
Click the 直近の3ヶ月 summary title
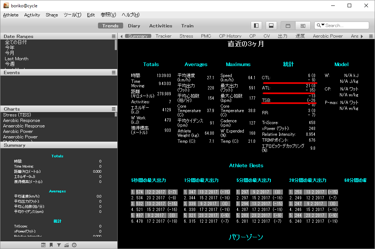pyautogui.click(x=246, y=44)
